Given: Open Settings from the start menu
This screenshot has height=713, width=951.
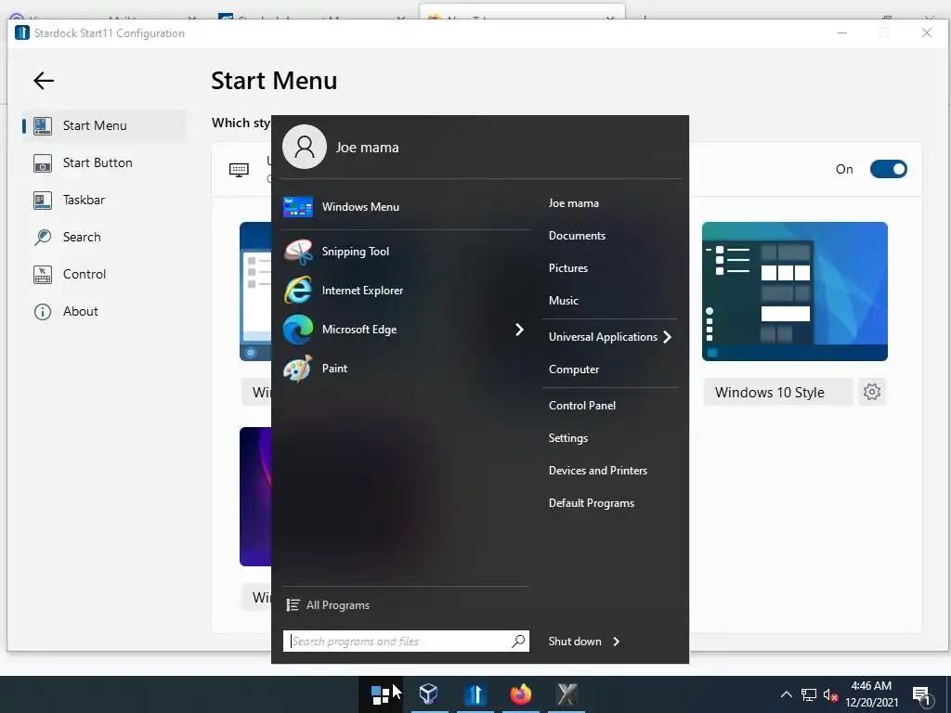Looking at the screenshot, I should click(x=567, y=438).
